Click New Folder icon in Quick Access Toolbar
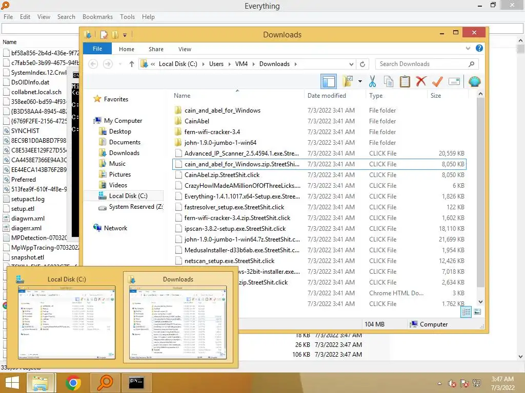Screen dimensions: 525x393 click(x=115, y=35)
